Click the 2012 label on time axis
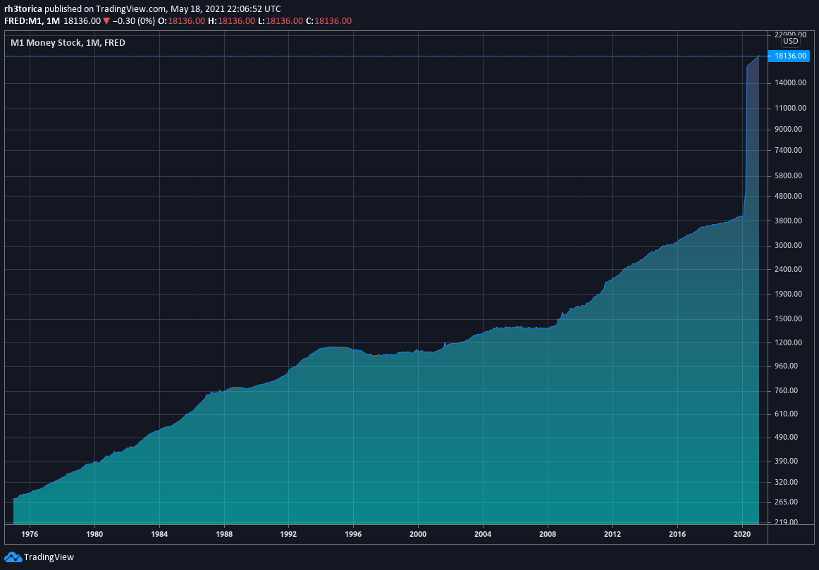This screenshot has height=570, width=819. (612, 534)
